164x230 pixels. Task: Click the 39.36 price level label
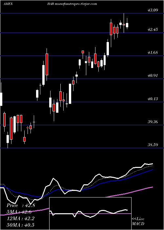(x=153, y=122)
